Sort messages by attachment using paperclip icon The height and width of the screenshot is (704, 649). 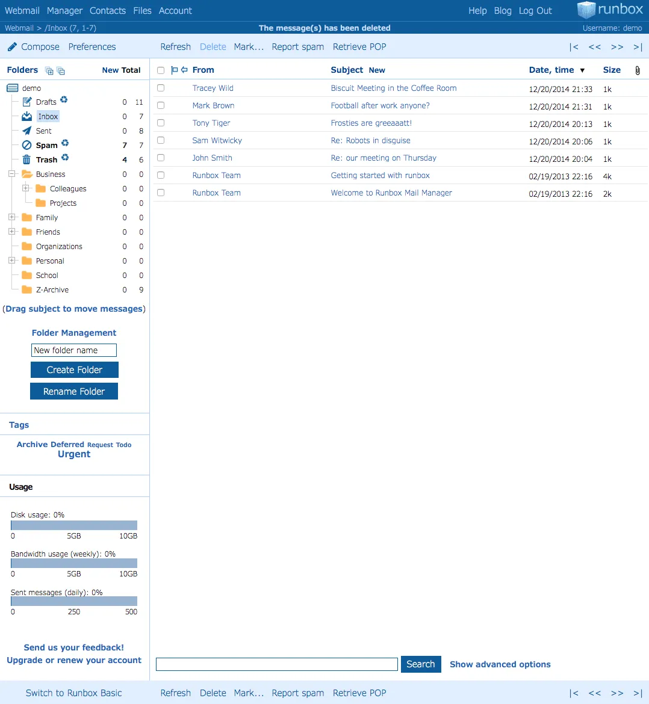point(638,70)
